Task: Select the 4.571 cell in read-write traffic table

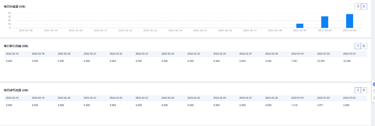Action: point(320,105)
